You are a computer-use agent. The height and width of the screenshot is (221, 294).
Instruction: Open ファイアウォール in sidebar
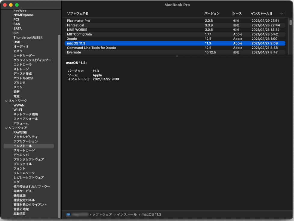(26, 119)
